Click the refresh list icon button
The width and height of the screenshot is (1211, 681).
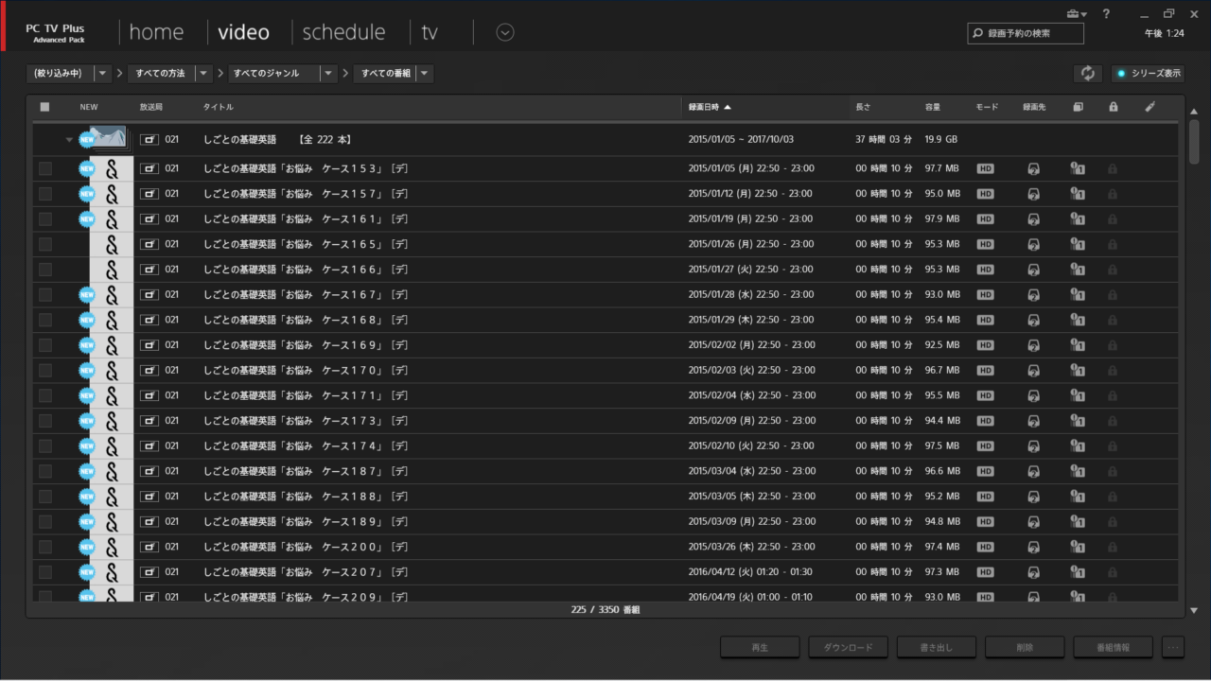pyautogui.click(x=1087, y=74)
